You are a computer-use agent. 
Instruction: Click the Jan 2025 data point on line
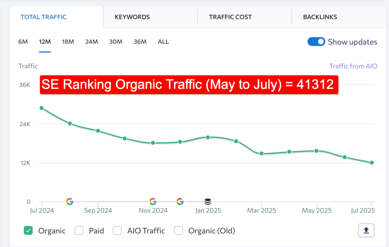[208, 137]
